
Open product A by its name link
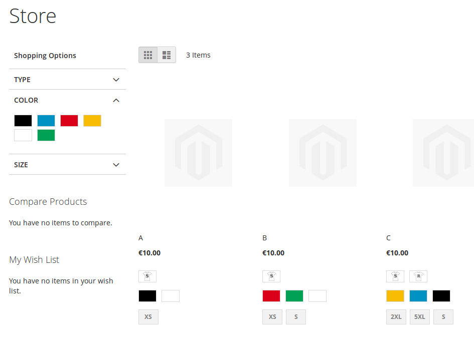click(141, 238)
